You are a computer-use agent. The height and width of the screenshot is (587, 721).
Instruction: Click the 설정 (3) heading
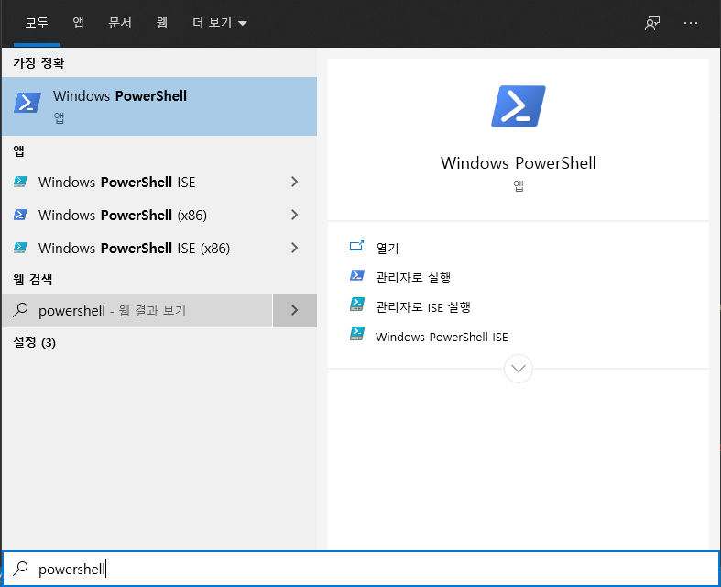(35, 342)
